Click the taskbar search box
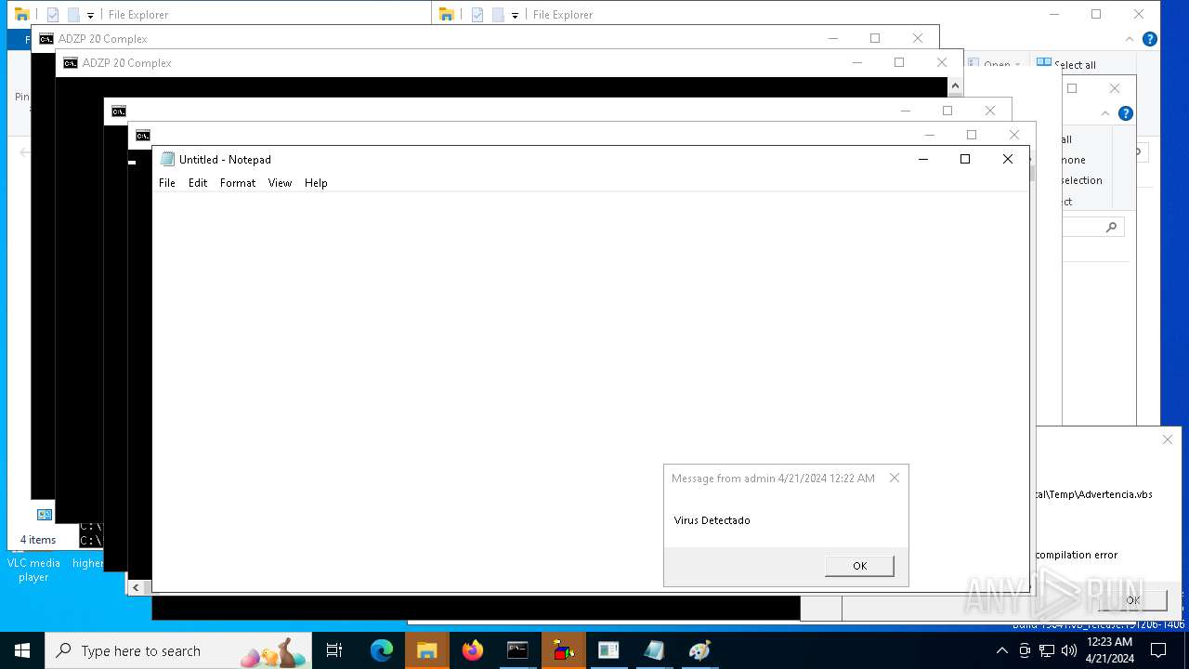Screen dimensions: 1189x669 (x=178, y=650)
